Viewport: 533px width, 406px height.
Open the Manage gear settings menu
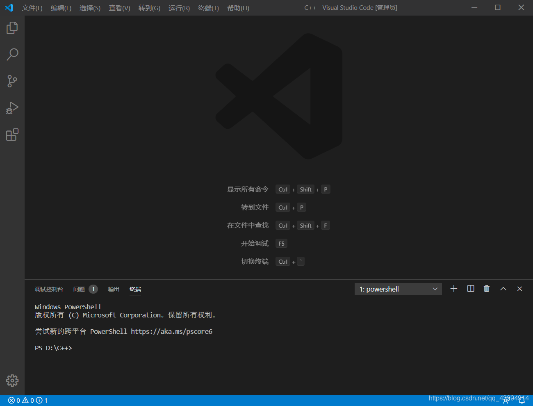(x=12, y=381)
